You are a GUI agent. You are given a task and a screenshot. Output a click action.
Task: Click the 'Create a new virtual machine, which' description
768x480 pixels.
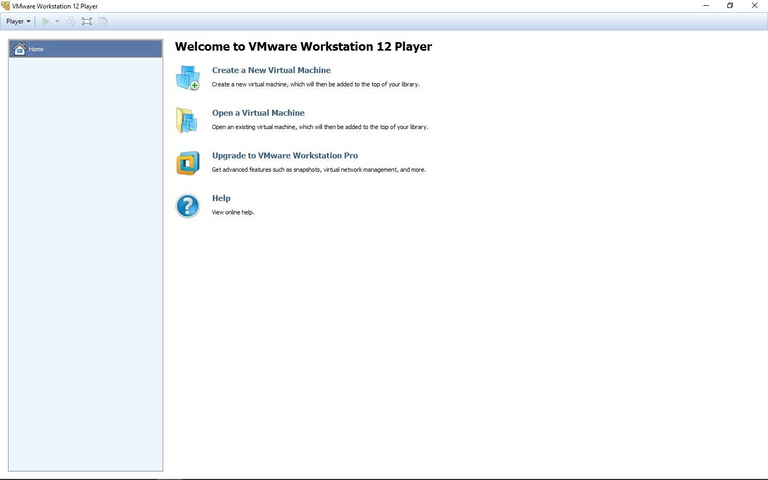[316, 84]
